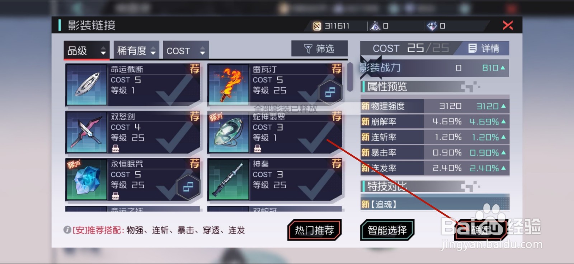The height and width of the screenshot is (264, 574).
Task: Select the 蛇神翡翠 gem icon
Action: click(229, 132)
